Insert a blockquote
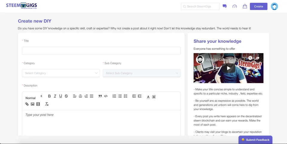This screenshot has width=287, height=144. [100, 96]
